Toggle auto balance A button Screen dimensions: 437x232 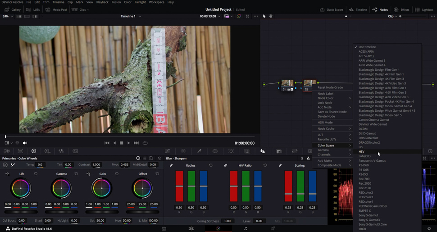[5, 165]
